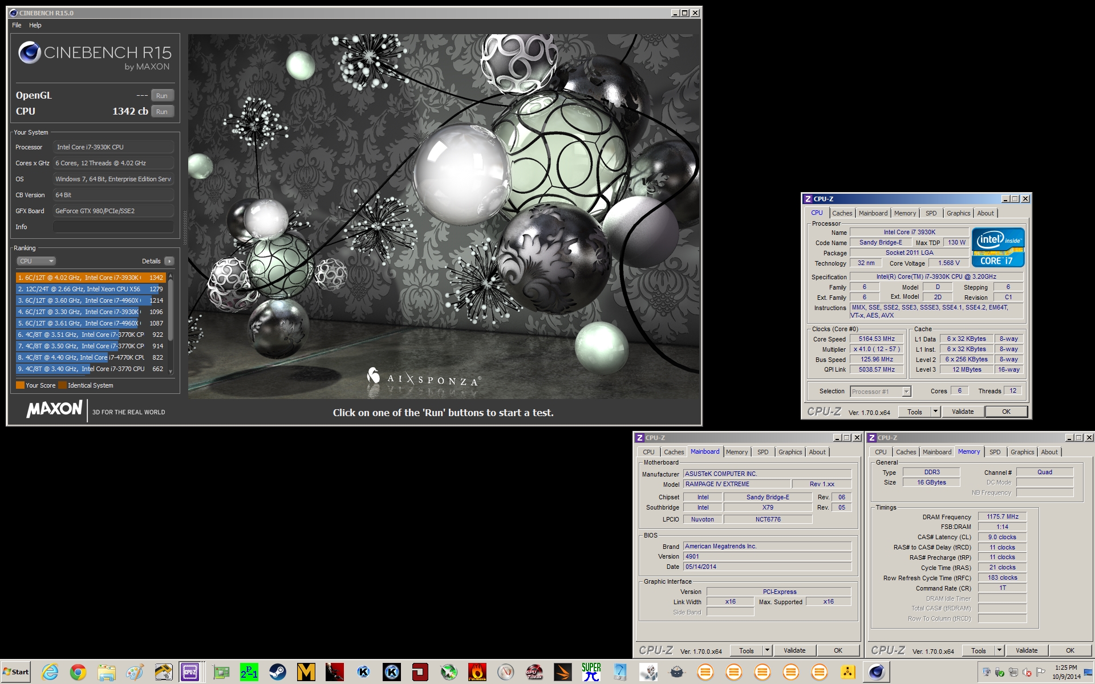1095x684 pixels.
Task: Launch the yellow M icon in taskbar
Action: pos(306,673)
